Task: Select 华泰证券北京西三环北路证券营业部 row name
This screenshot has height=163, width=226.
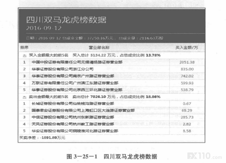Action: click(x=77, y=90)
